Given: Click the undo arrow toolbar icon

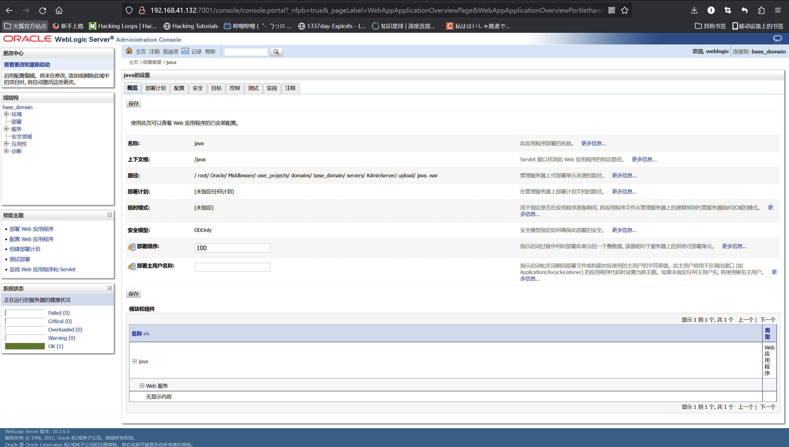Looking at the screenshot, I should pyautogui.click(x=745, y=11).
